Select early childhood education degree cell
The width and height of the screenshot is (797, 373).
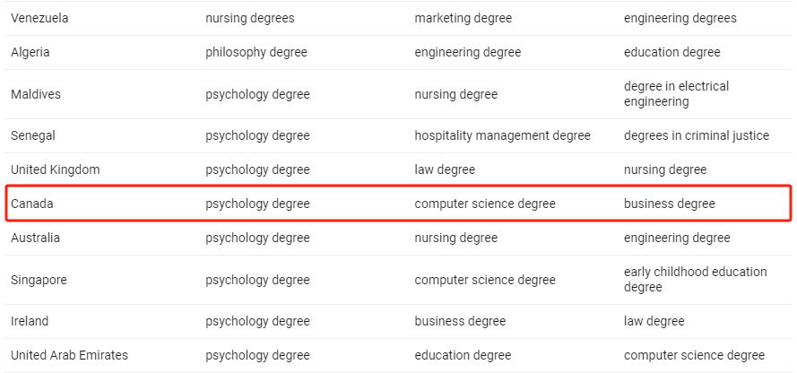(x=695, y=280)
